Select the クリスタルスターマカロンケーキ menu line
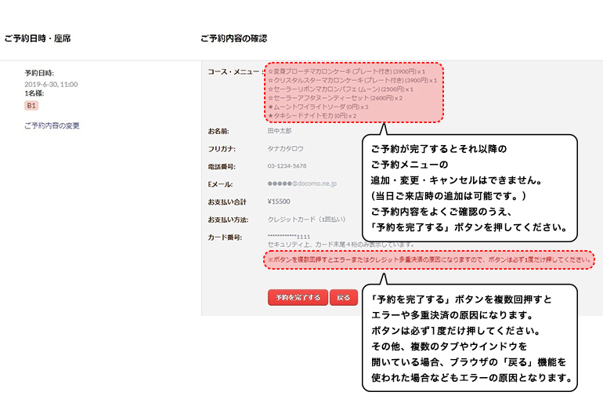 tap(352, 80)
